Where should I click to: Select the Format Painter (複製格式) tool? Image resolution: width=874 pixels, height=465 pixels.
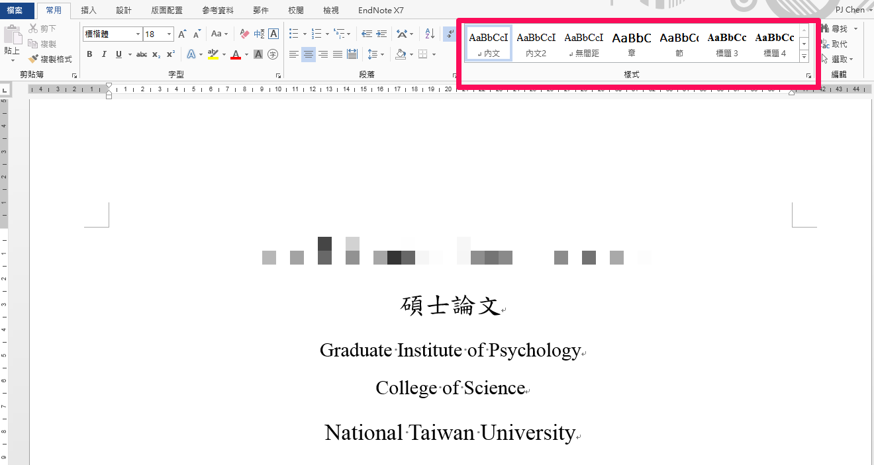click(50, 59)
